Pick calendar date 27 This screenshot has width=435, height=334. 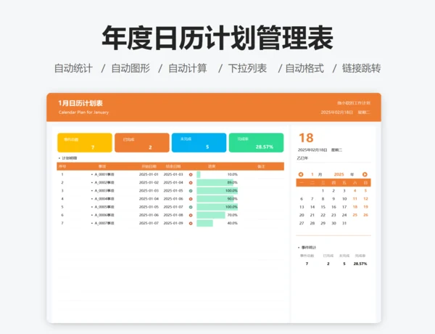click(x=302, y=223)
